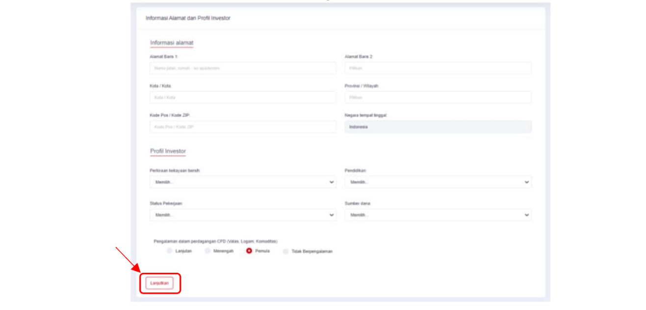The image size is (646, 310).
Task: Expand the Status Pekerjaan dropdown
Action: [243, 215]
